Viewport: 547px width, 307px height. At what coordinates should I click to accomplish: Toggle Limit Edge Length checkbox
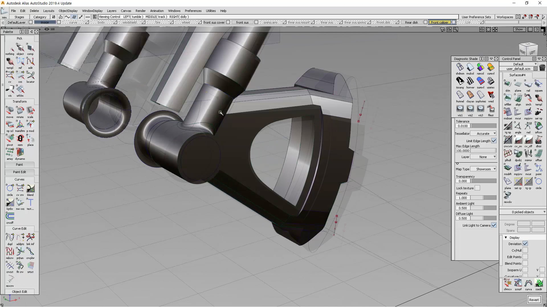point(494,141)
